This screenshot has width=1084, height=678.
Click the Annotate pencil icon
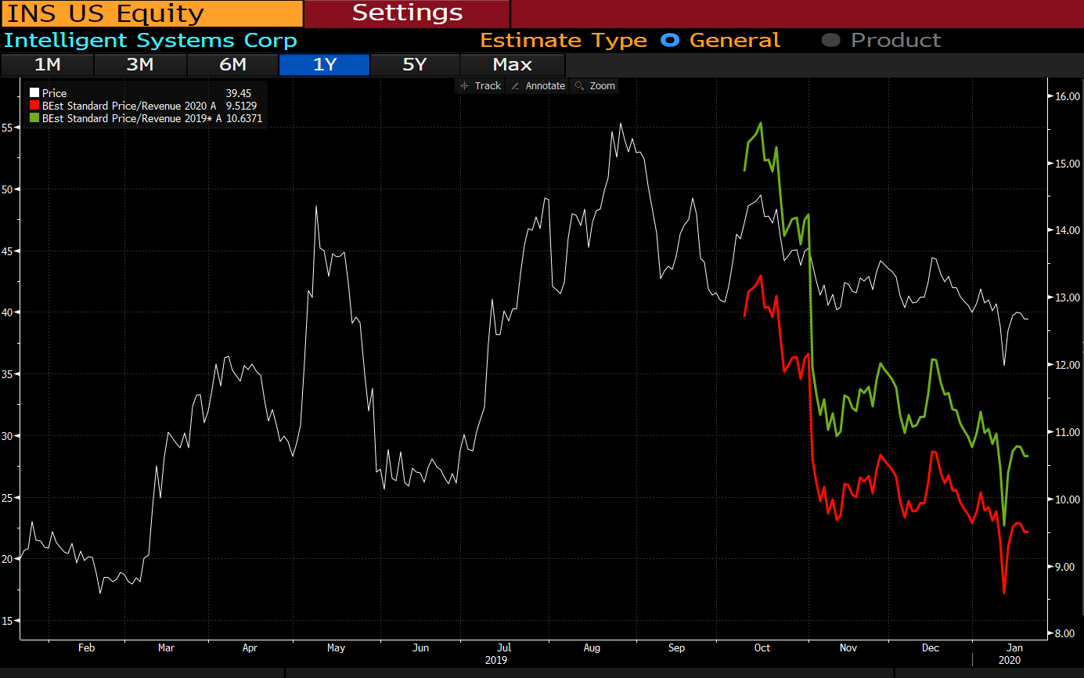(x=515, y=86)
